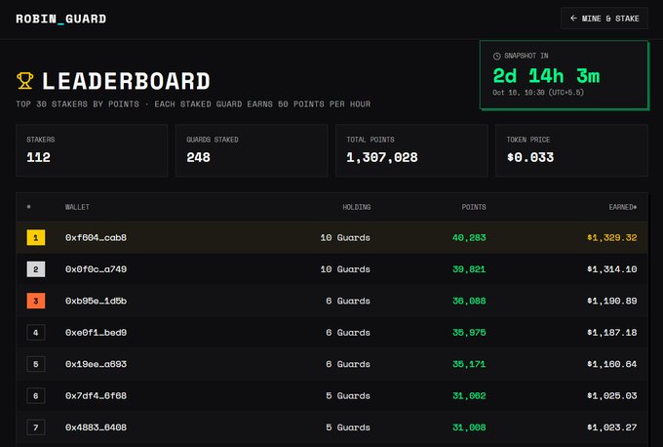Click the Wallet column header
The width and height of the screenshot is (663, 447).
pyautogui.click(x=77, y=207)
